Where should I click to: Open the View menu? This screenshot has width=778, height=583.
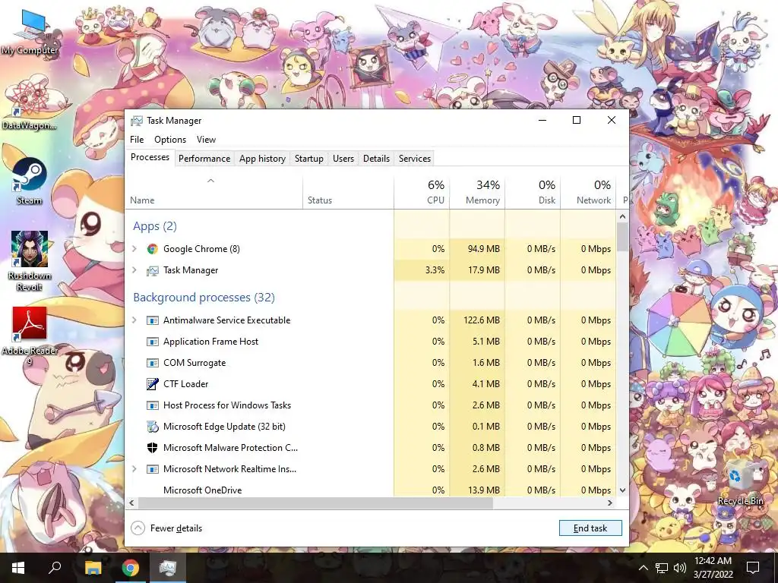click(206, 140)
